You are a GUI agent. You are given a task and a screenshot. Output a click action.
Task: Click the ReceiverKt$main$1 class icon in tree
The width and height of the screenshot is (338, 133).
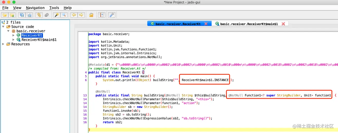18,40
